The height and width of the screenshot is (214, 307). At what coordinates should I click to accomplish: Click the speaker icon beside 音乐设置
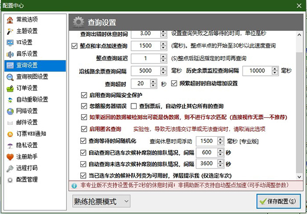[10, 54]
